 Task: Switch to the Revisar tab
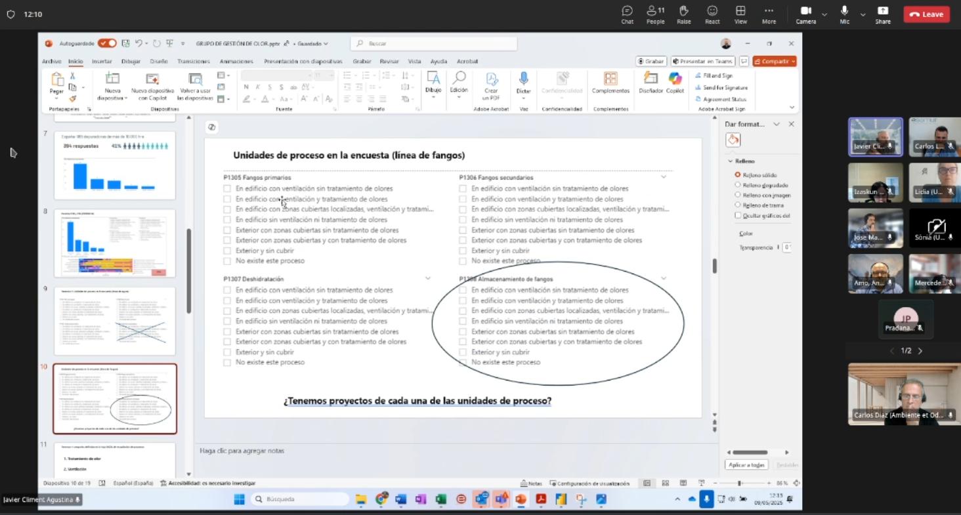(x=389, y=61)
